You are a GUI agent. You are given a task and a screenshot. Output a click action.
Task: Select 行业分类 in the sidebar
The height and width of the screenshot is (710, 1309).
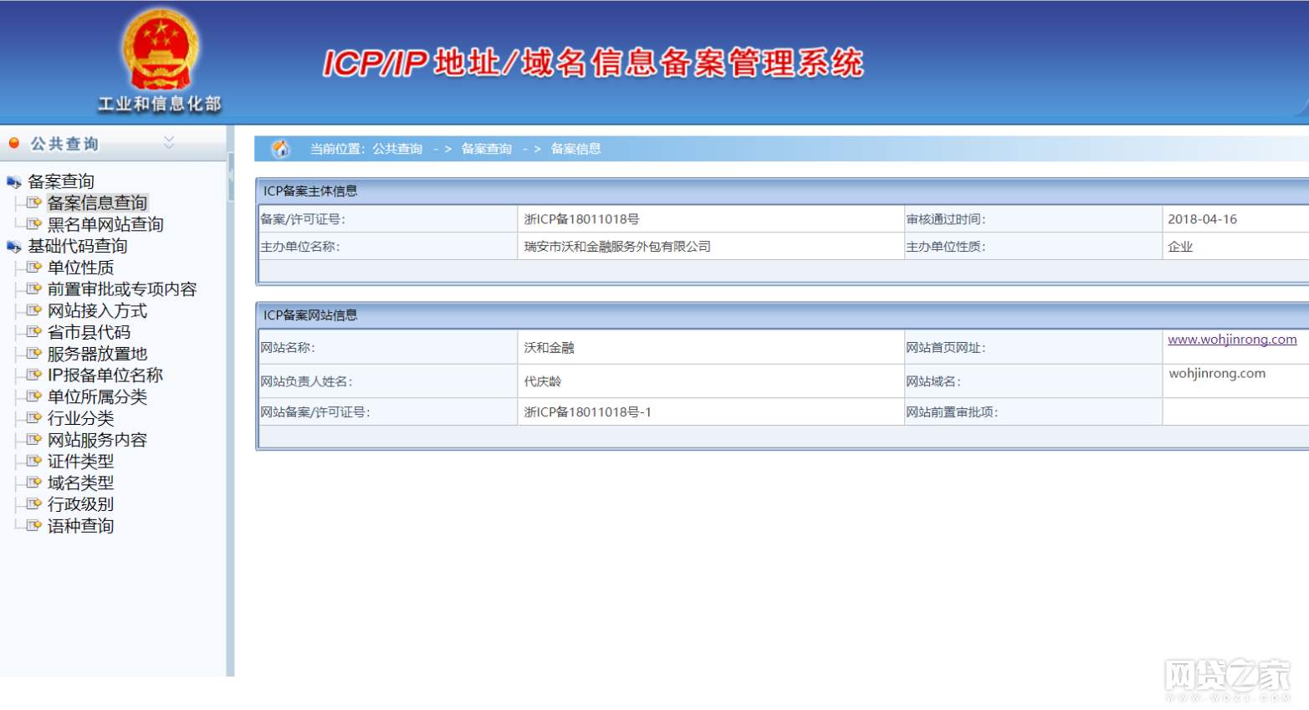(80, 418)
